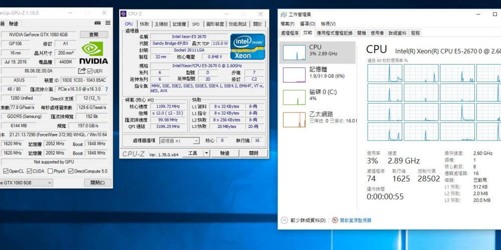The height and width of the screenshot is (250, 501).
Task: Click the Task Manager title bar icon
Action: pyautogui.click(x=284, y=14)
